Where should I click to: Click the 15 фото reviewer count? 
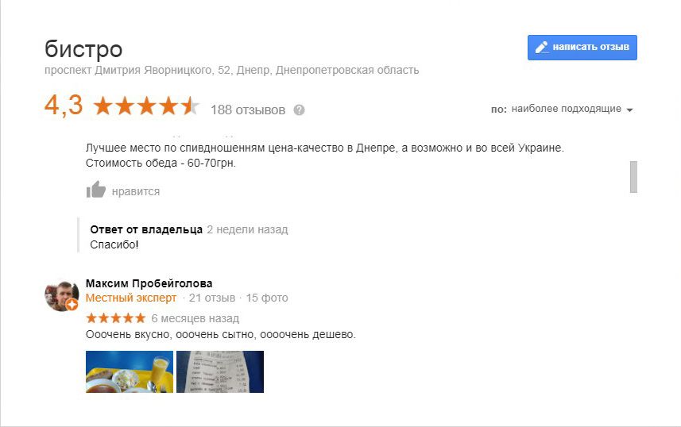coord(267,298)
